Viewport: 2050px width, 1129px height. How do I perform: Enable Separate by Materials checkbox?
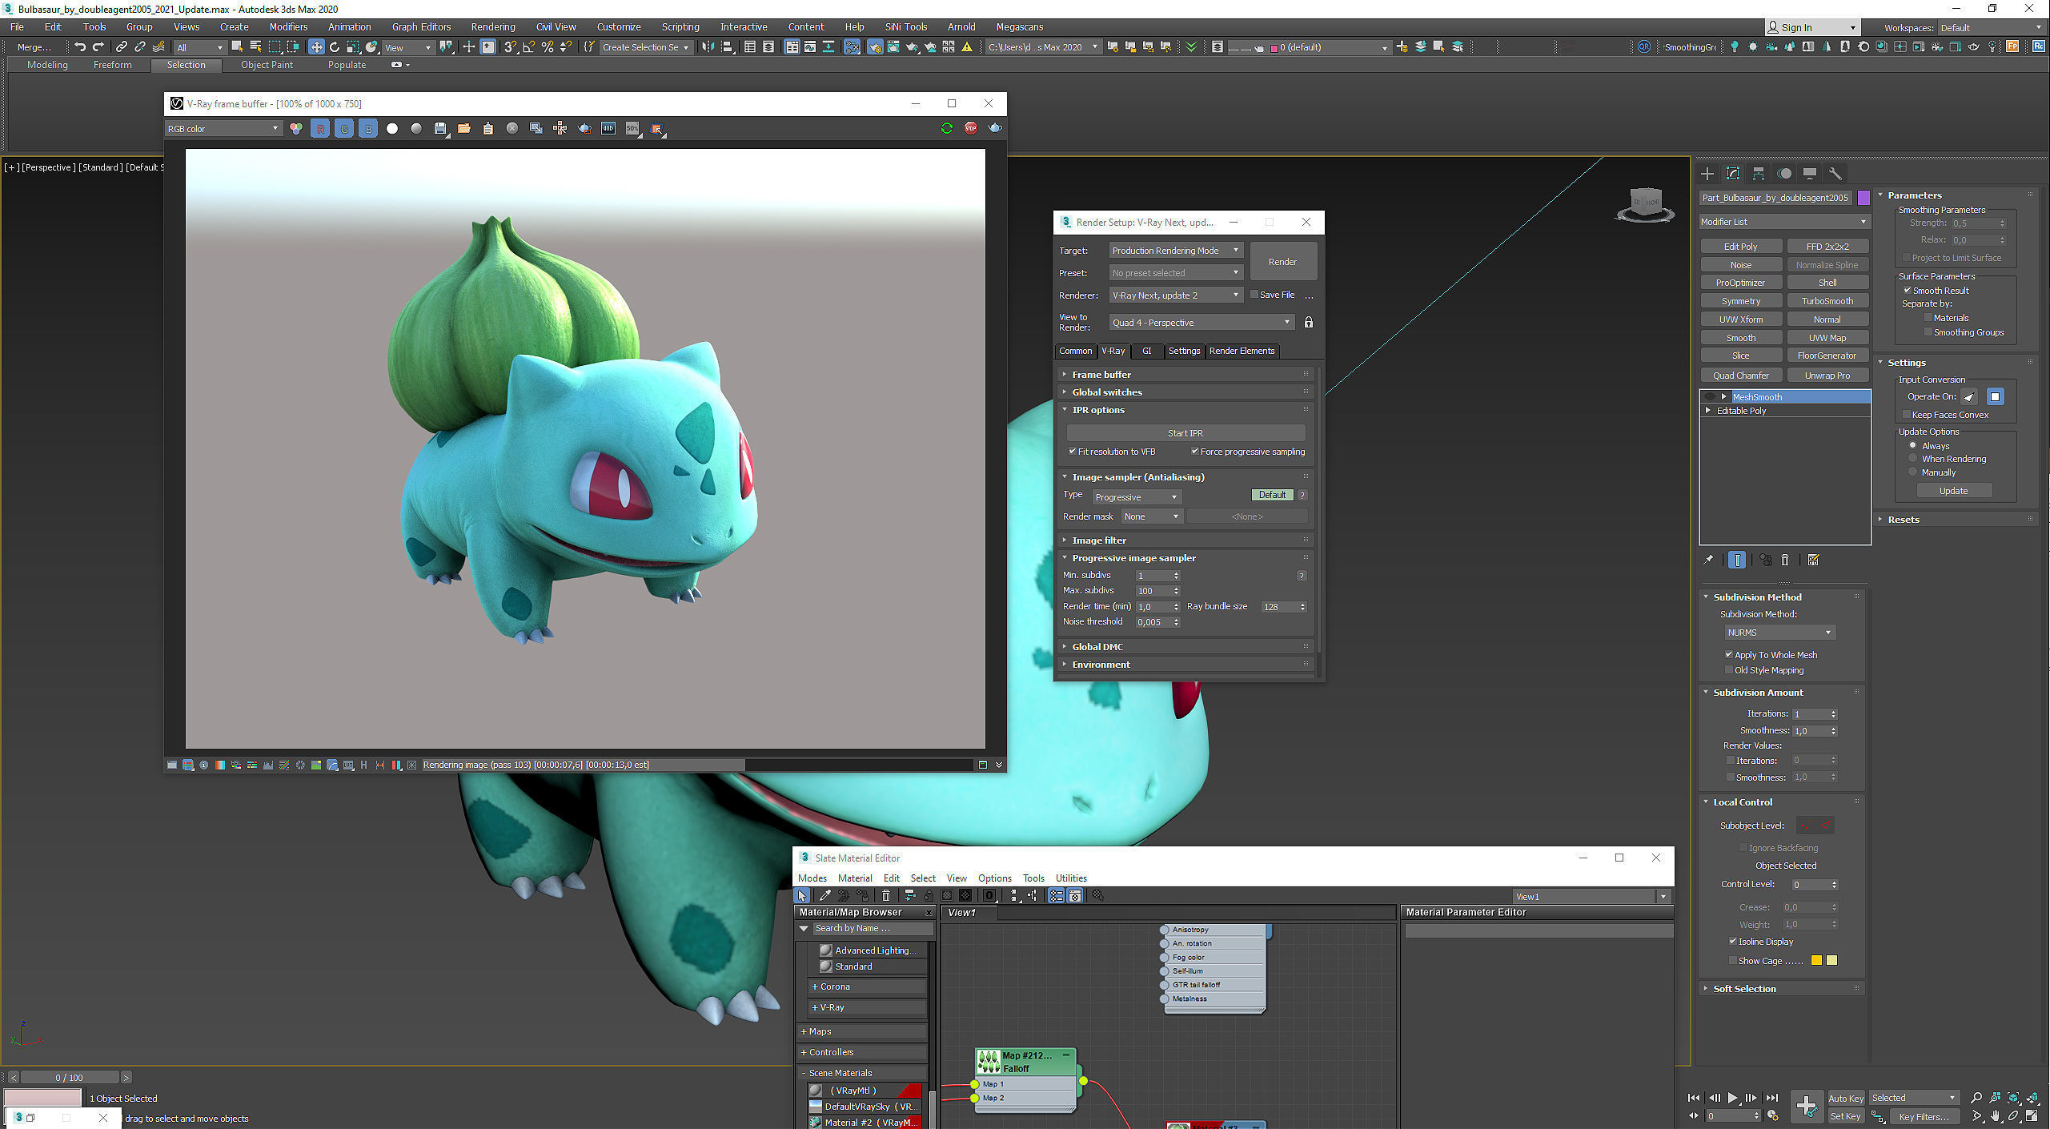pyautogui.click(x=1928, y=318)
